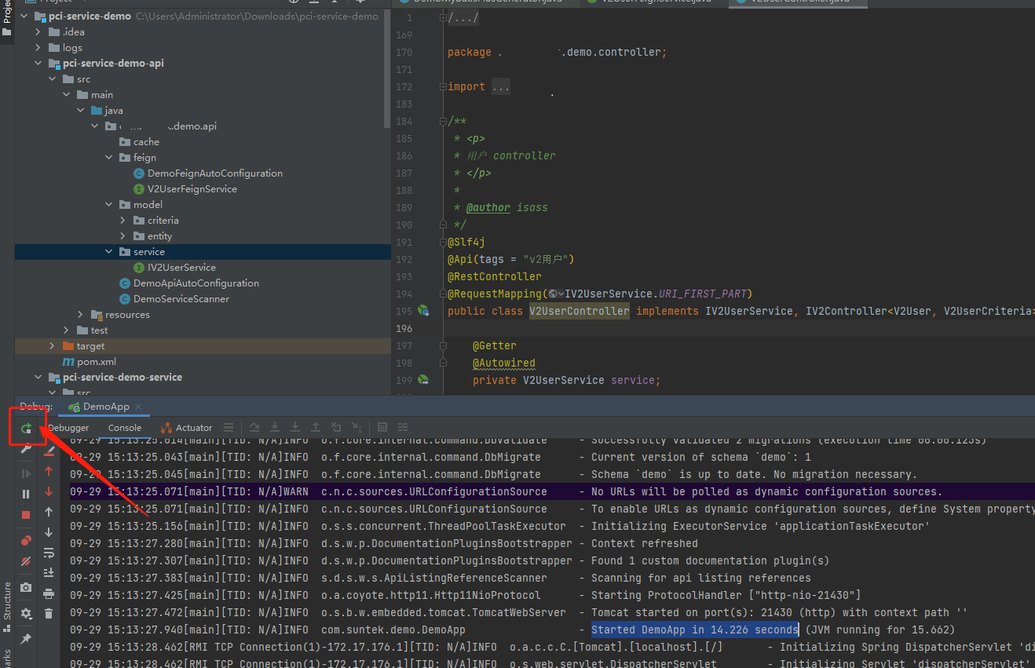1035x668 pixels.
Task: Open debug settings gear icon
Action: pyautogui.click(x=26, y=613)
